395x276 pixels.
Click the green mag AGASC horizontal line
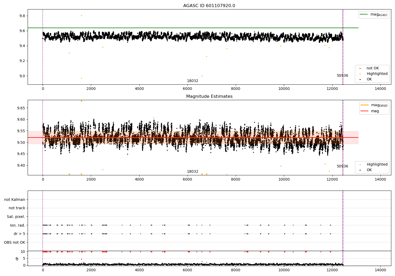(193, 28)
